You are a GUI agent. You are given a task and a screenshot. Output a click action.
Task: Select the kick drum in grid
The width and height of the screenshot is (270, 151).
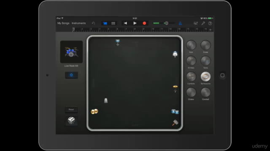175,54
